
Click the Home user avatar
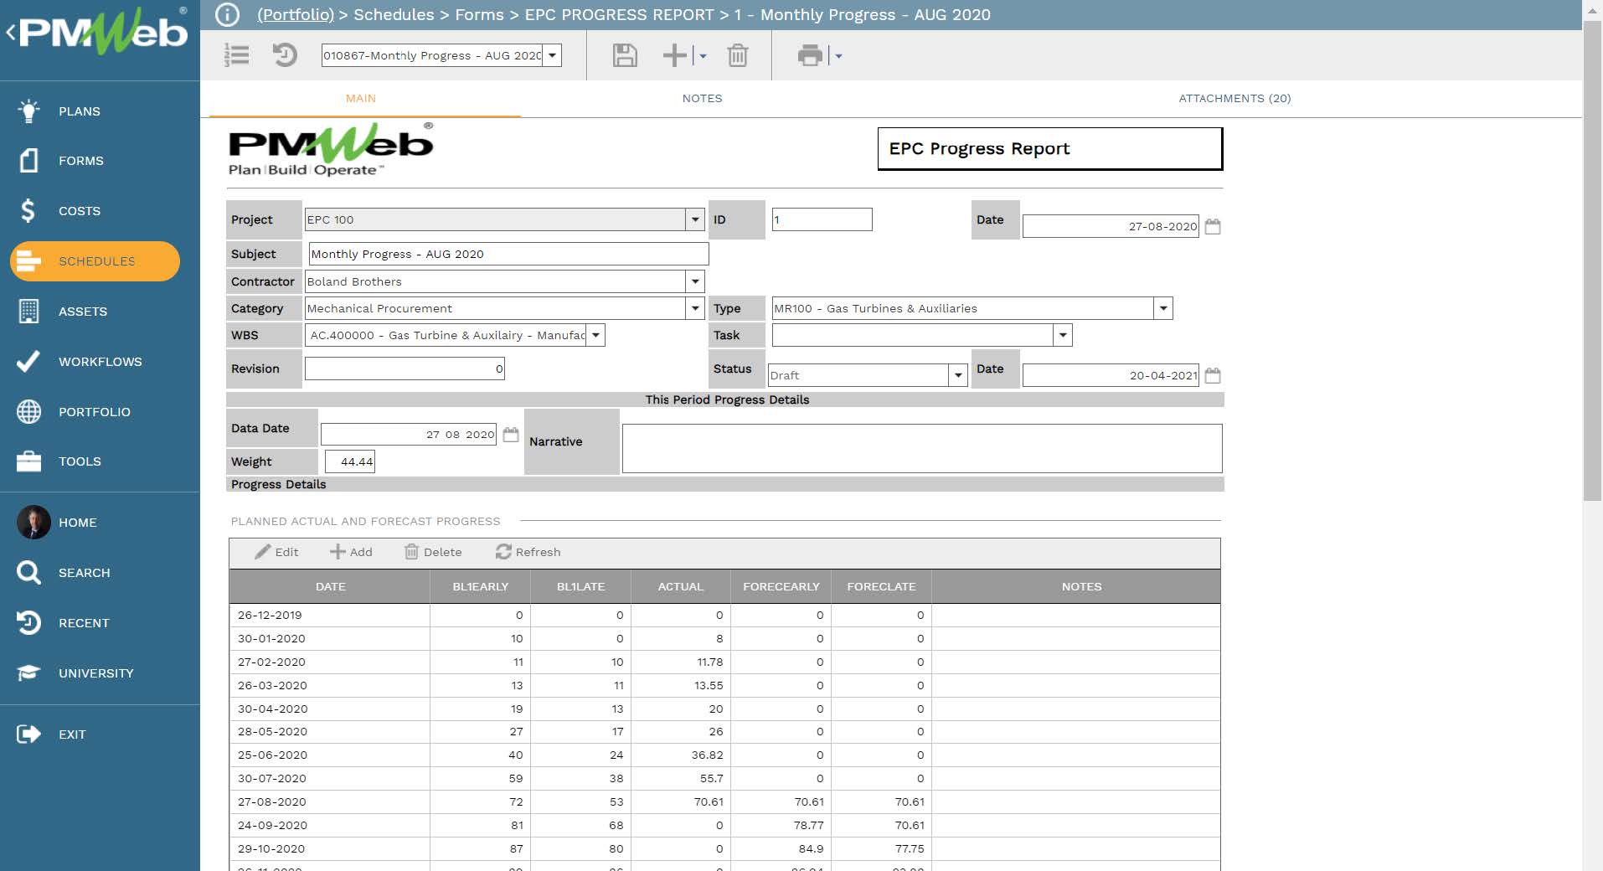34,522
